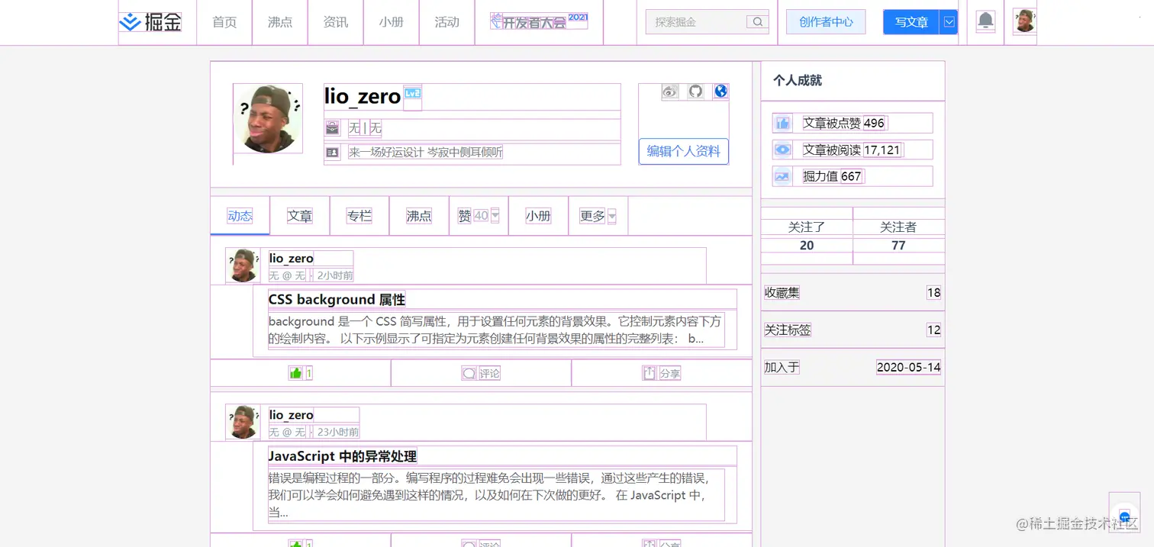This screenshot has width=1154, height=547.
Task: Open 沸点 in the top navigation
Action: [x=280, y=22]
